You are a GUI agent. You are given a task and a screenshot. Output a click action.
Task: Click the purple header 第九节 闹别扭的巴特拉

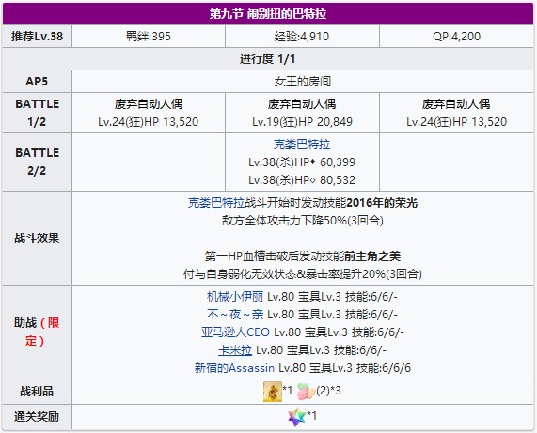point(268,14)
